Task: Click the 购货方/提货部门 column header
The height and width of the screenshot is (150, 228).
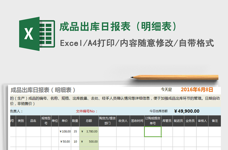Action: (107, 121)
